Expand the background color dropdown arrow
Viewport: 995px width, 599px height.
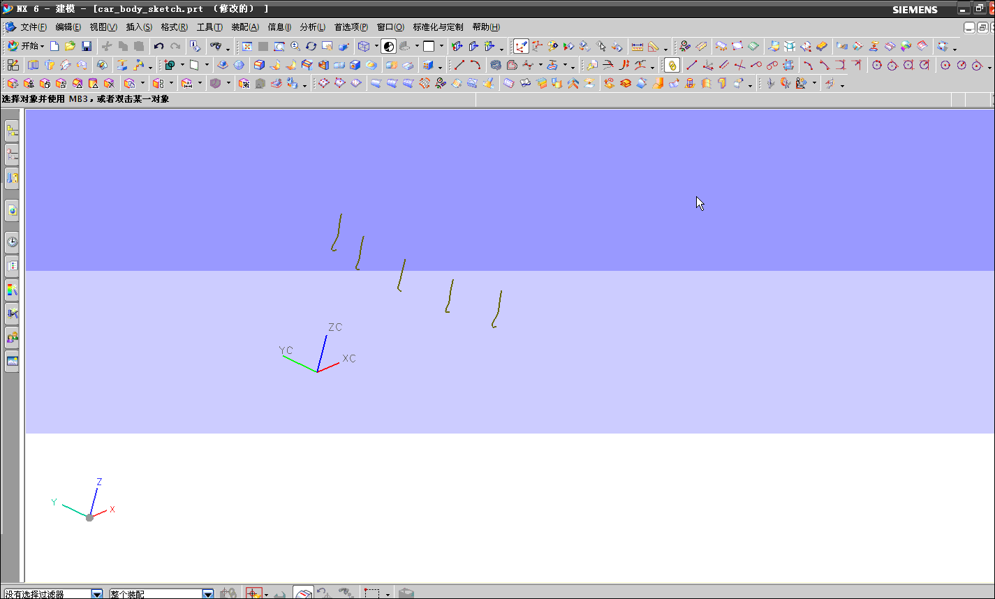(441, 46)
